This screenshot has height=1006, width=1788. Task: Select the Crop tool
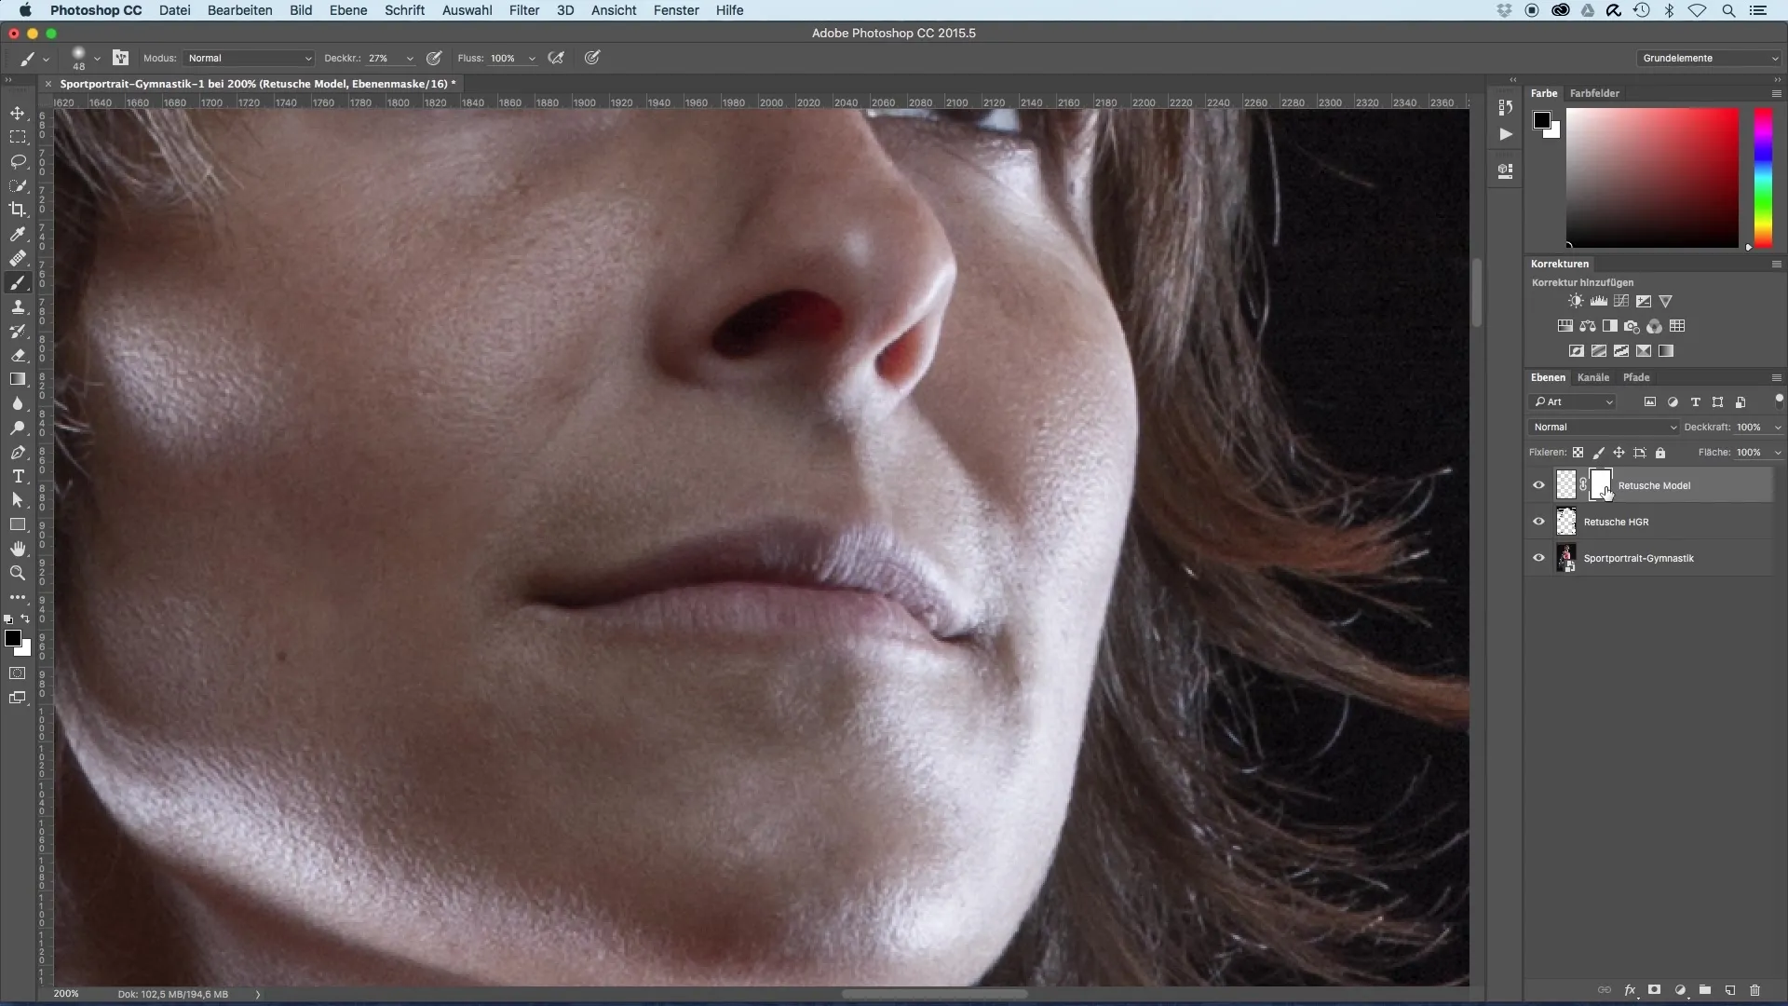pyautogui.click(x=18, y=210)
